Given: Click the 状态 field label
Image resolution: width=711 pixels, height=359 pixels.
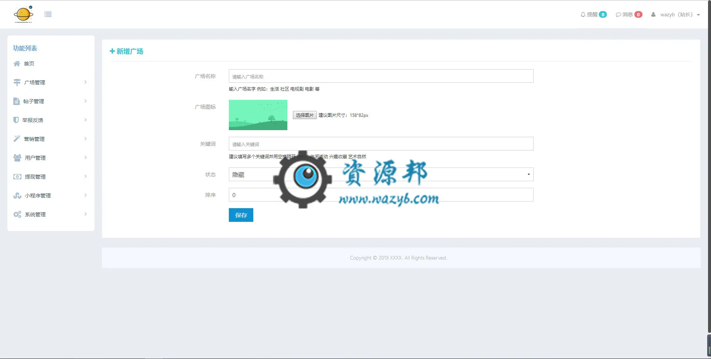Looking at the screenshot, I should 211,175.
